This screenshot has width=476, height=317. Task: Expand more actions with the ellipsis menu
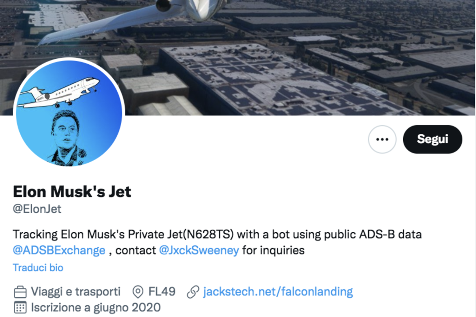click(x=382, y=139)
